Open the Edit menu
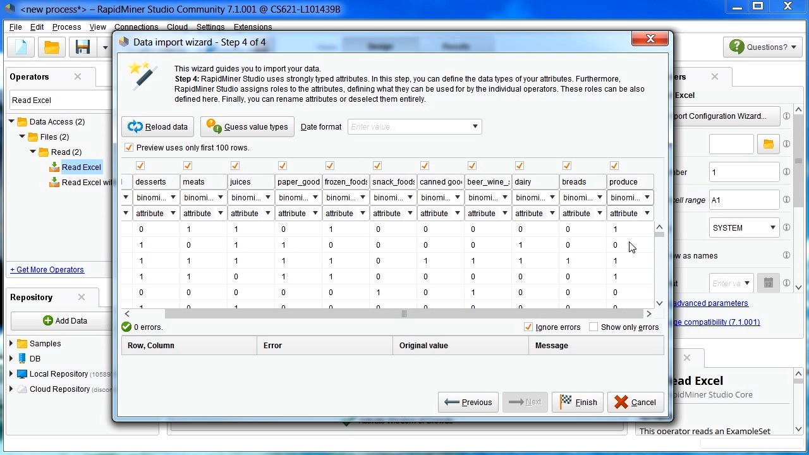 [37, 27]
